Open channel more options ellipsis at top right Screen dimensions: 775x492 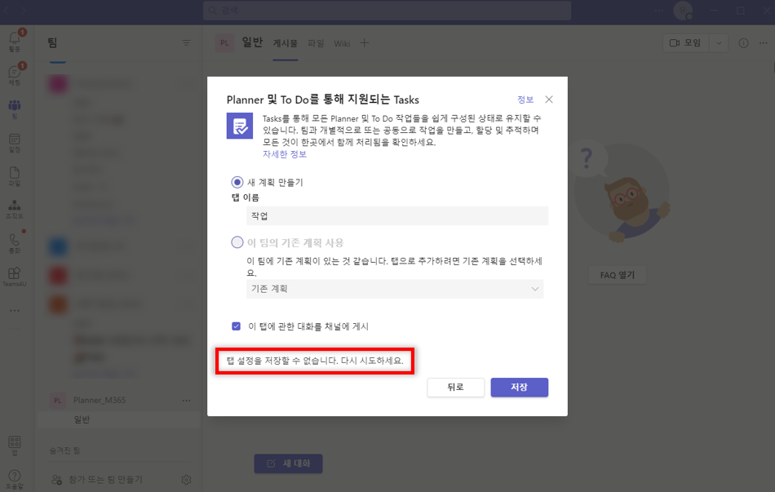[764, 43]
